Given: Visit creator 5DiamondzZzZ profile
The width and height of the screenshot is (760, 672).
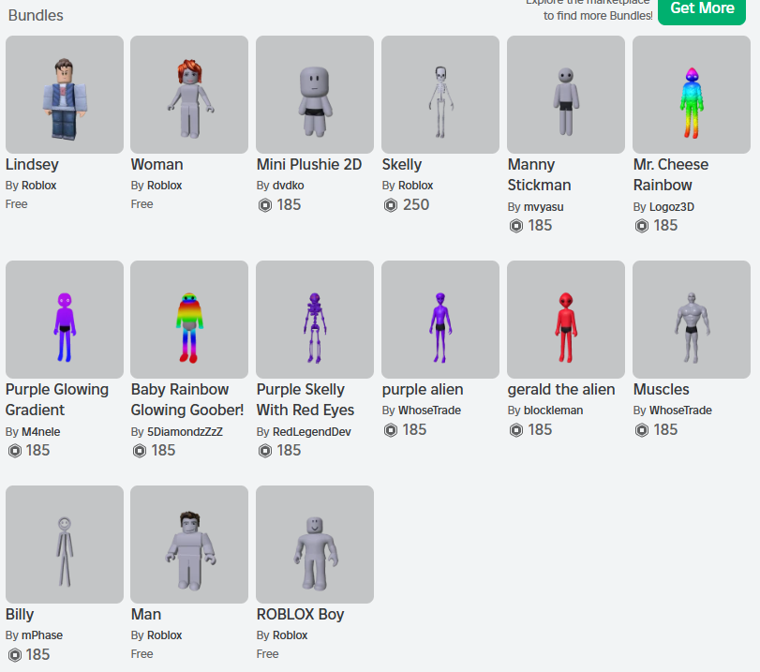Looking at the screenshot, I should pos(186,432).
